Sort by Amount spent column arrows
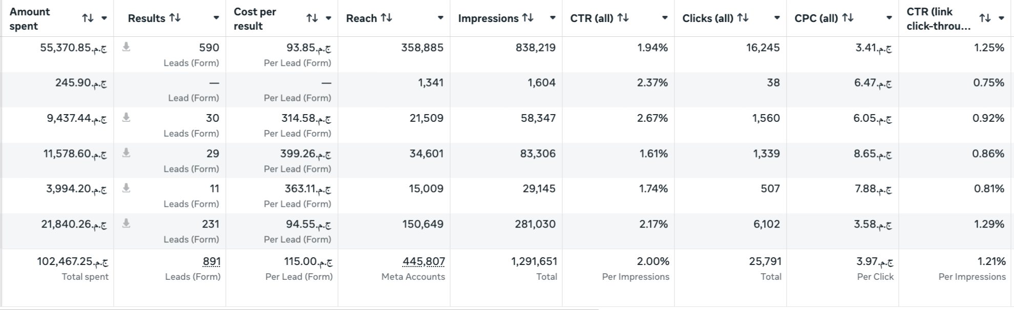 88,18
